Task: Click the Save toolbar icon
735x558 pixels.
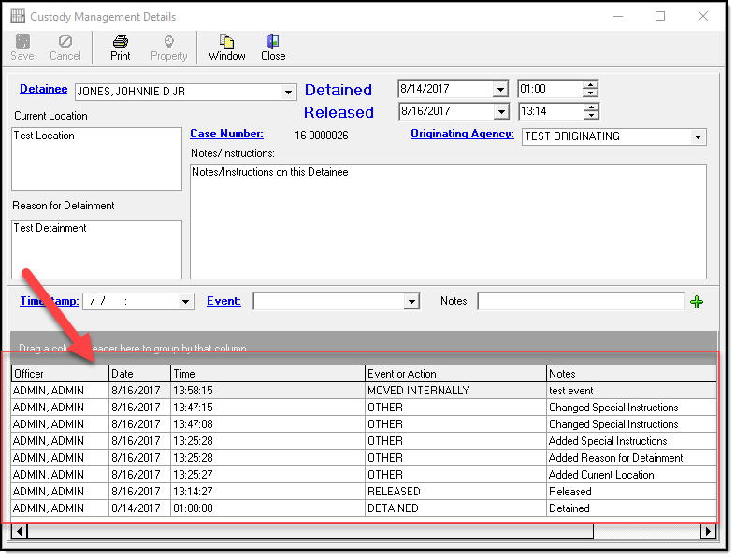Action: (x=22, y=42)
